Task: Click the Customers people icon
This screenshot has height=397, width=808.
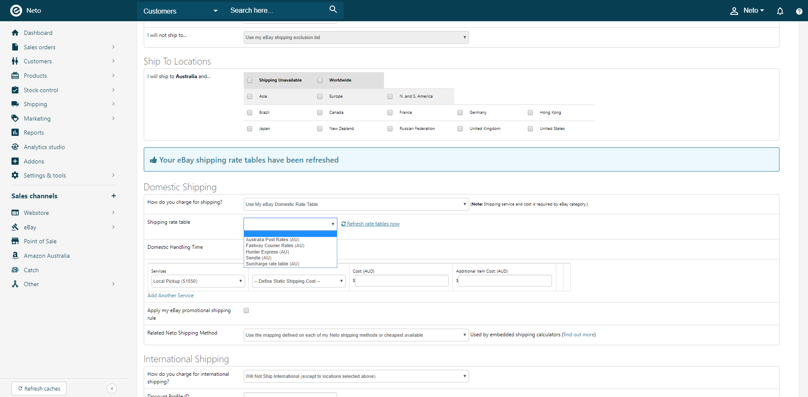Action: pyautogui.click(x=15, y=61)
